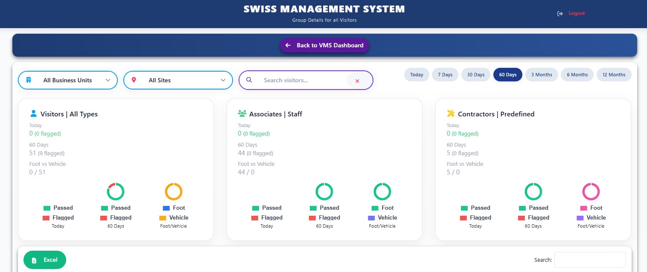Click the 44 / 0 foot vs vehicle value
Screen dimensions: 647x272
coord(246,172)
